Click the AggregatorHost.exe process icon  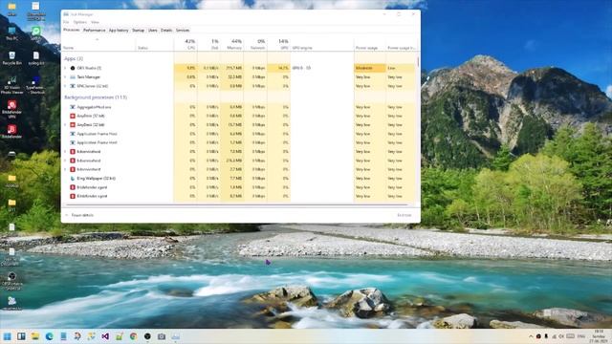pyautogui.click(x=73, y=107)
